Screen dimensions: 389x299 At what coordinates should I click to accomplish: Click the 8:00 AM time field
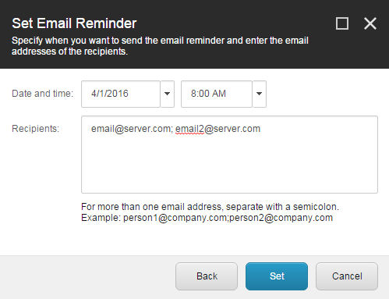217,94
